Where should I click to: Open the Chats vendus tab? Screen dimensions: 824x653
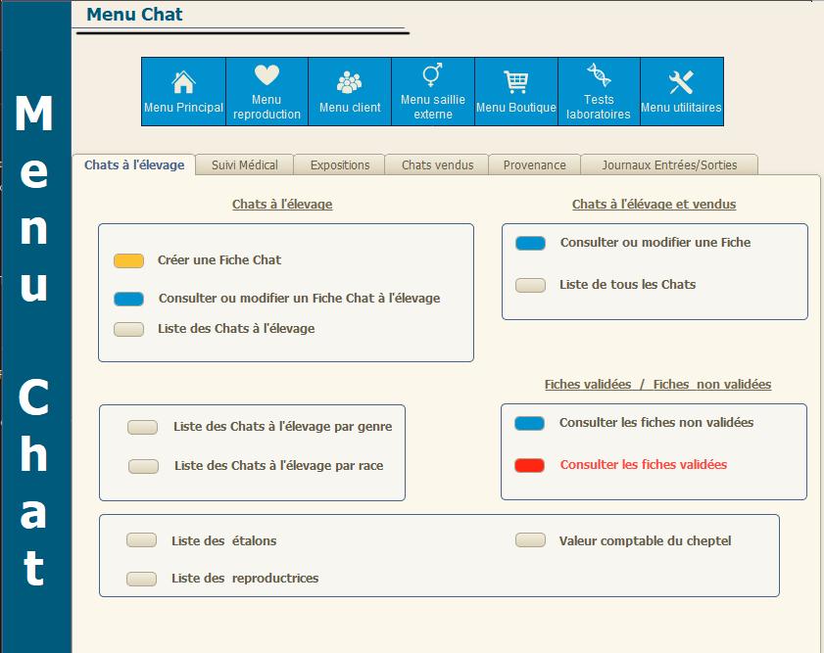coord(437,165)
